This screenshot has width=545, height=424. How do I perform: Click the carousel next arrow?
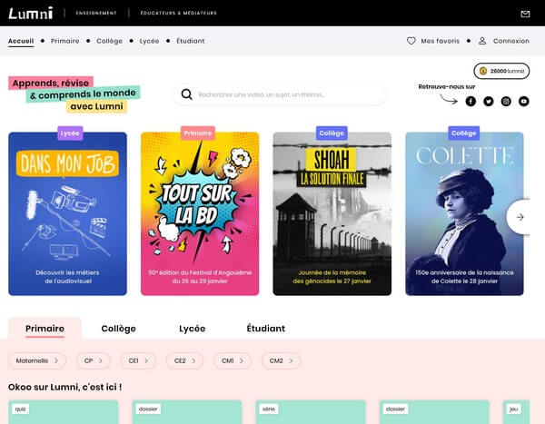520,217
